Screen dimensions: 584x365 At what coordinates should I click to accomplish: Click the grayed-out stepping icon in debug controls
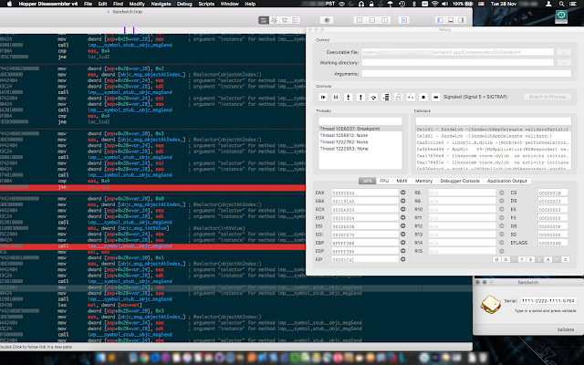point(398,98)
